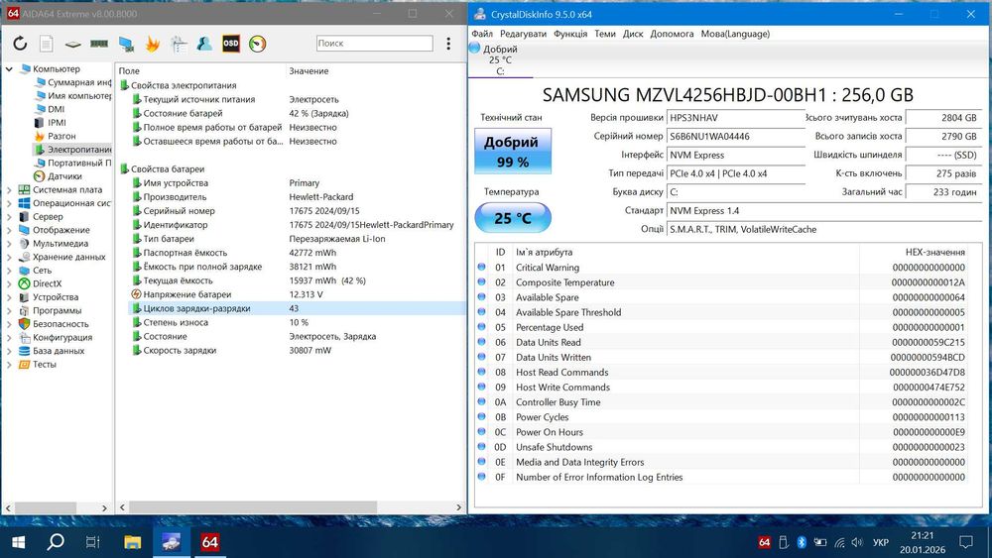992x558 pixels.
Task: Open the Теми menu
Action: (605, 34)
